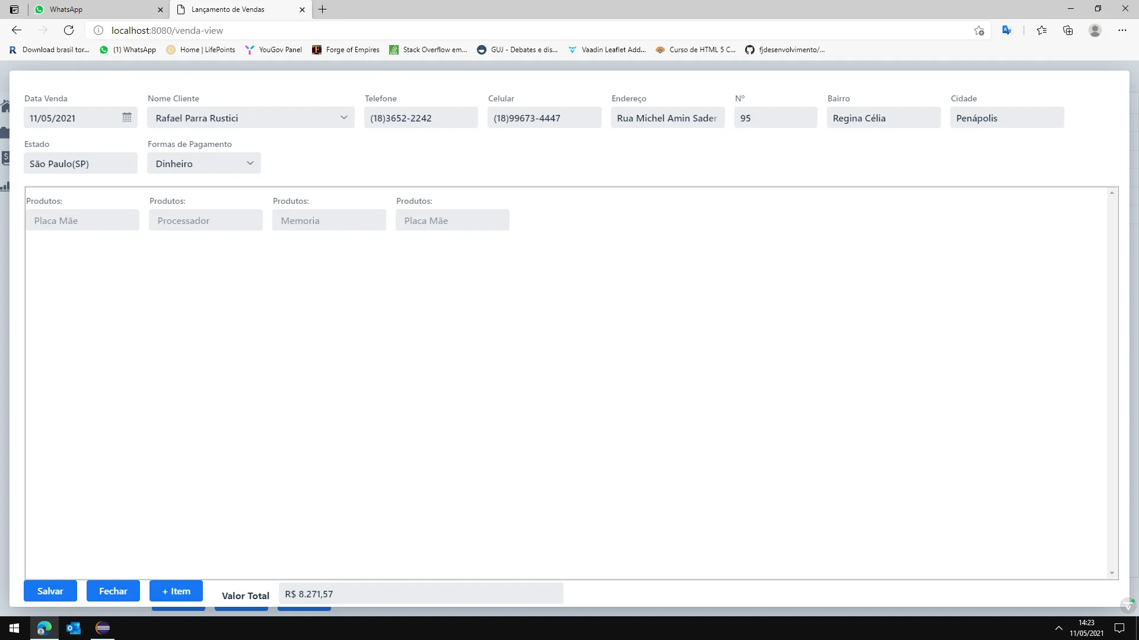Click the Telefone input field
Image resolution: width=1139 pixels, height=640 pixels.
pyautogui.click(x=421, y=118)
